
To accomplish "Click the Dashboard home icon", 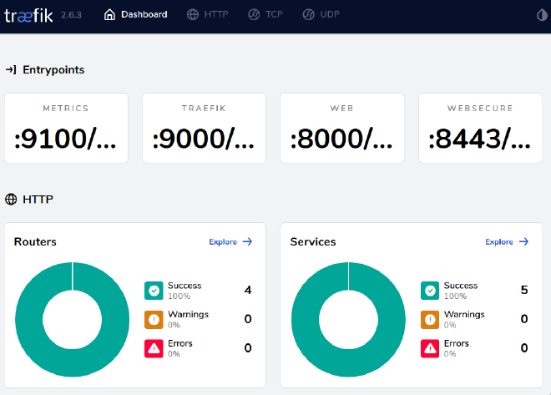I will pyautogui.click(x=109, y=14).
